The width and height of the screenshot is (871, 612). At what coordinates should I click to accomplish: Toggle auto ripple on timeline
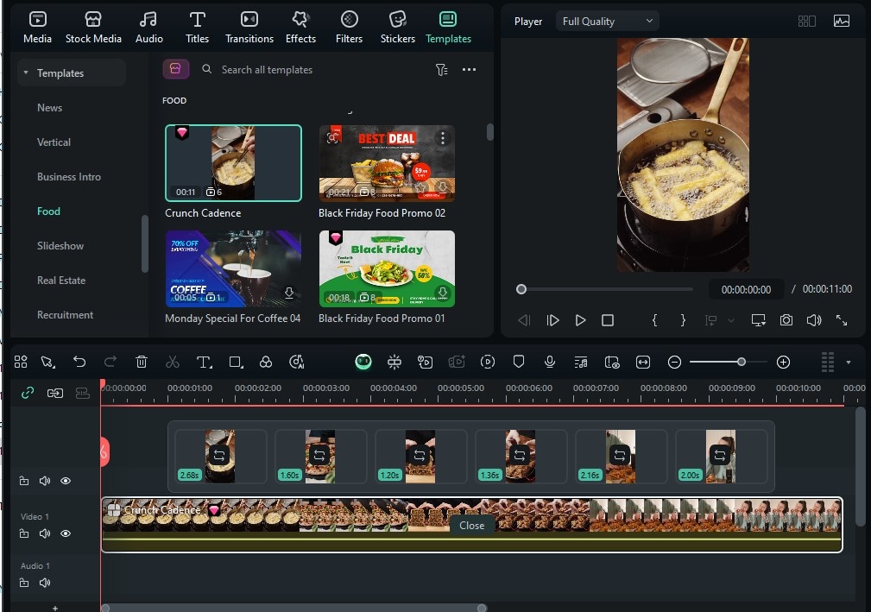[x=55, y=394]
